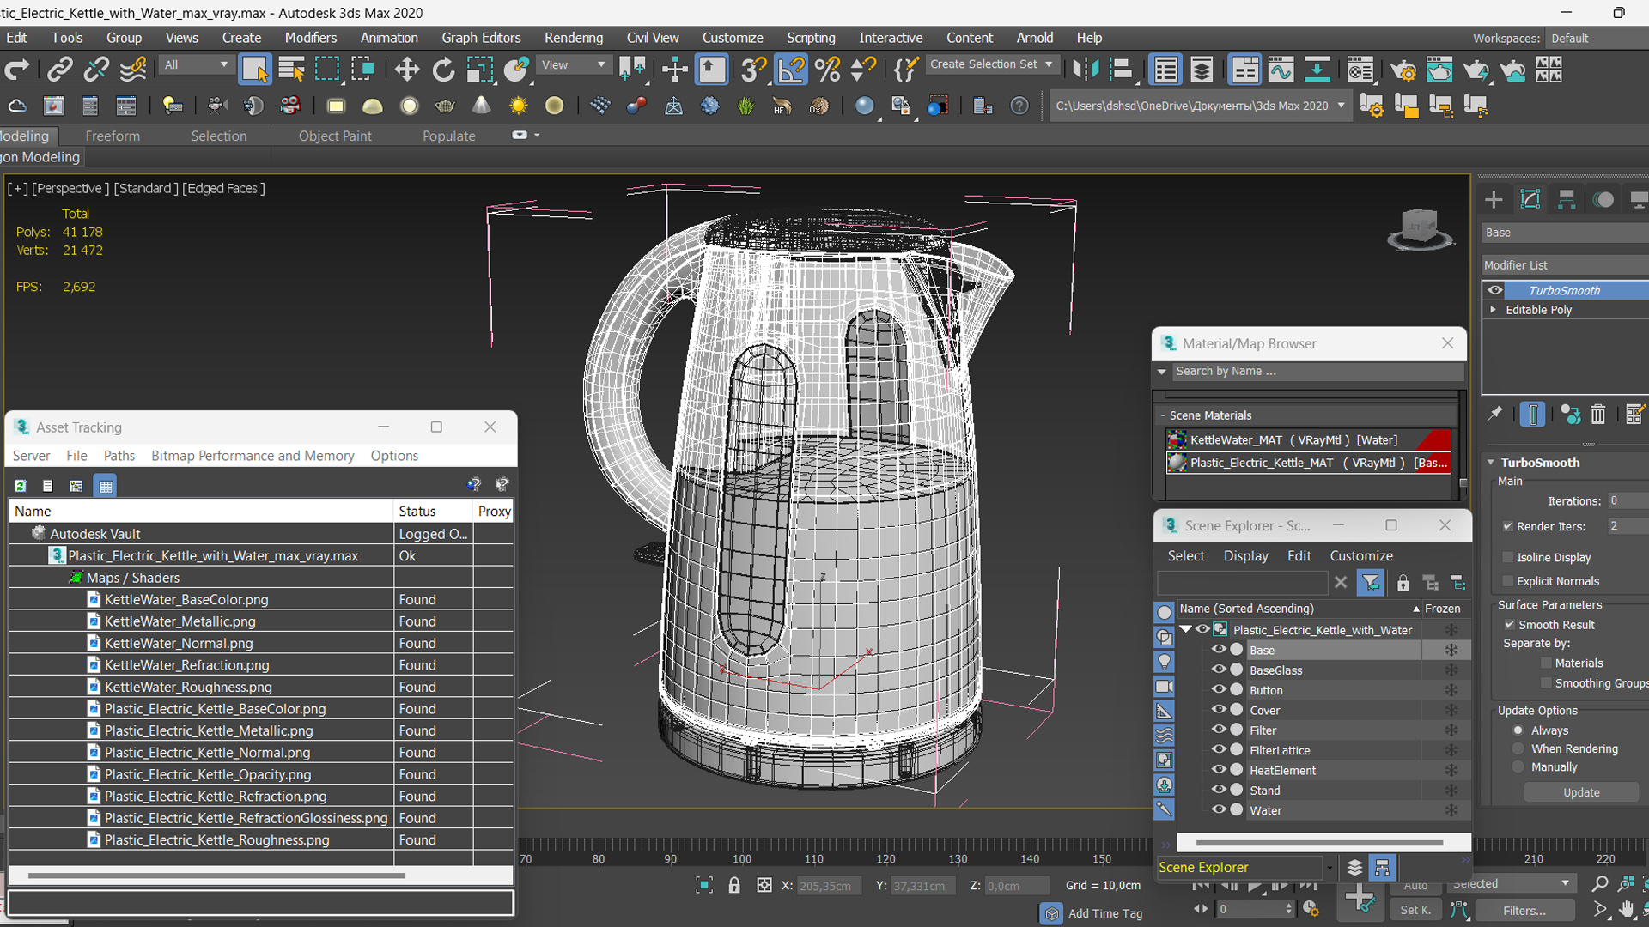Viewport: 1649px width, 927px height.
Task: Click the Paths tab in Asset Tracking
Action: pyautogui.click(x=119, y=455)
